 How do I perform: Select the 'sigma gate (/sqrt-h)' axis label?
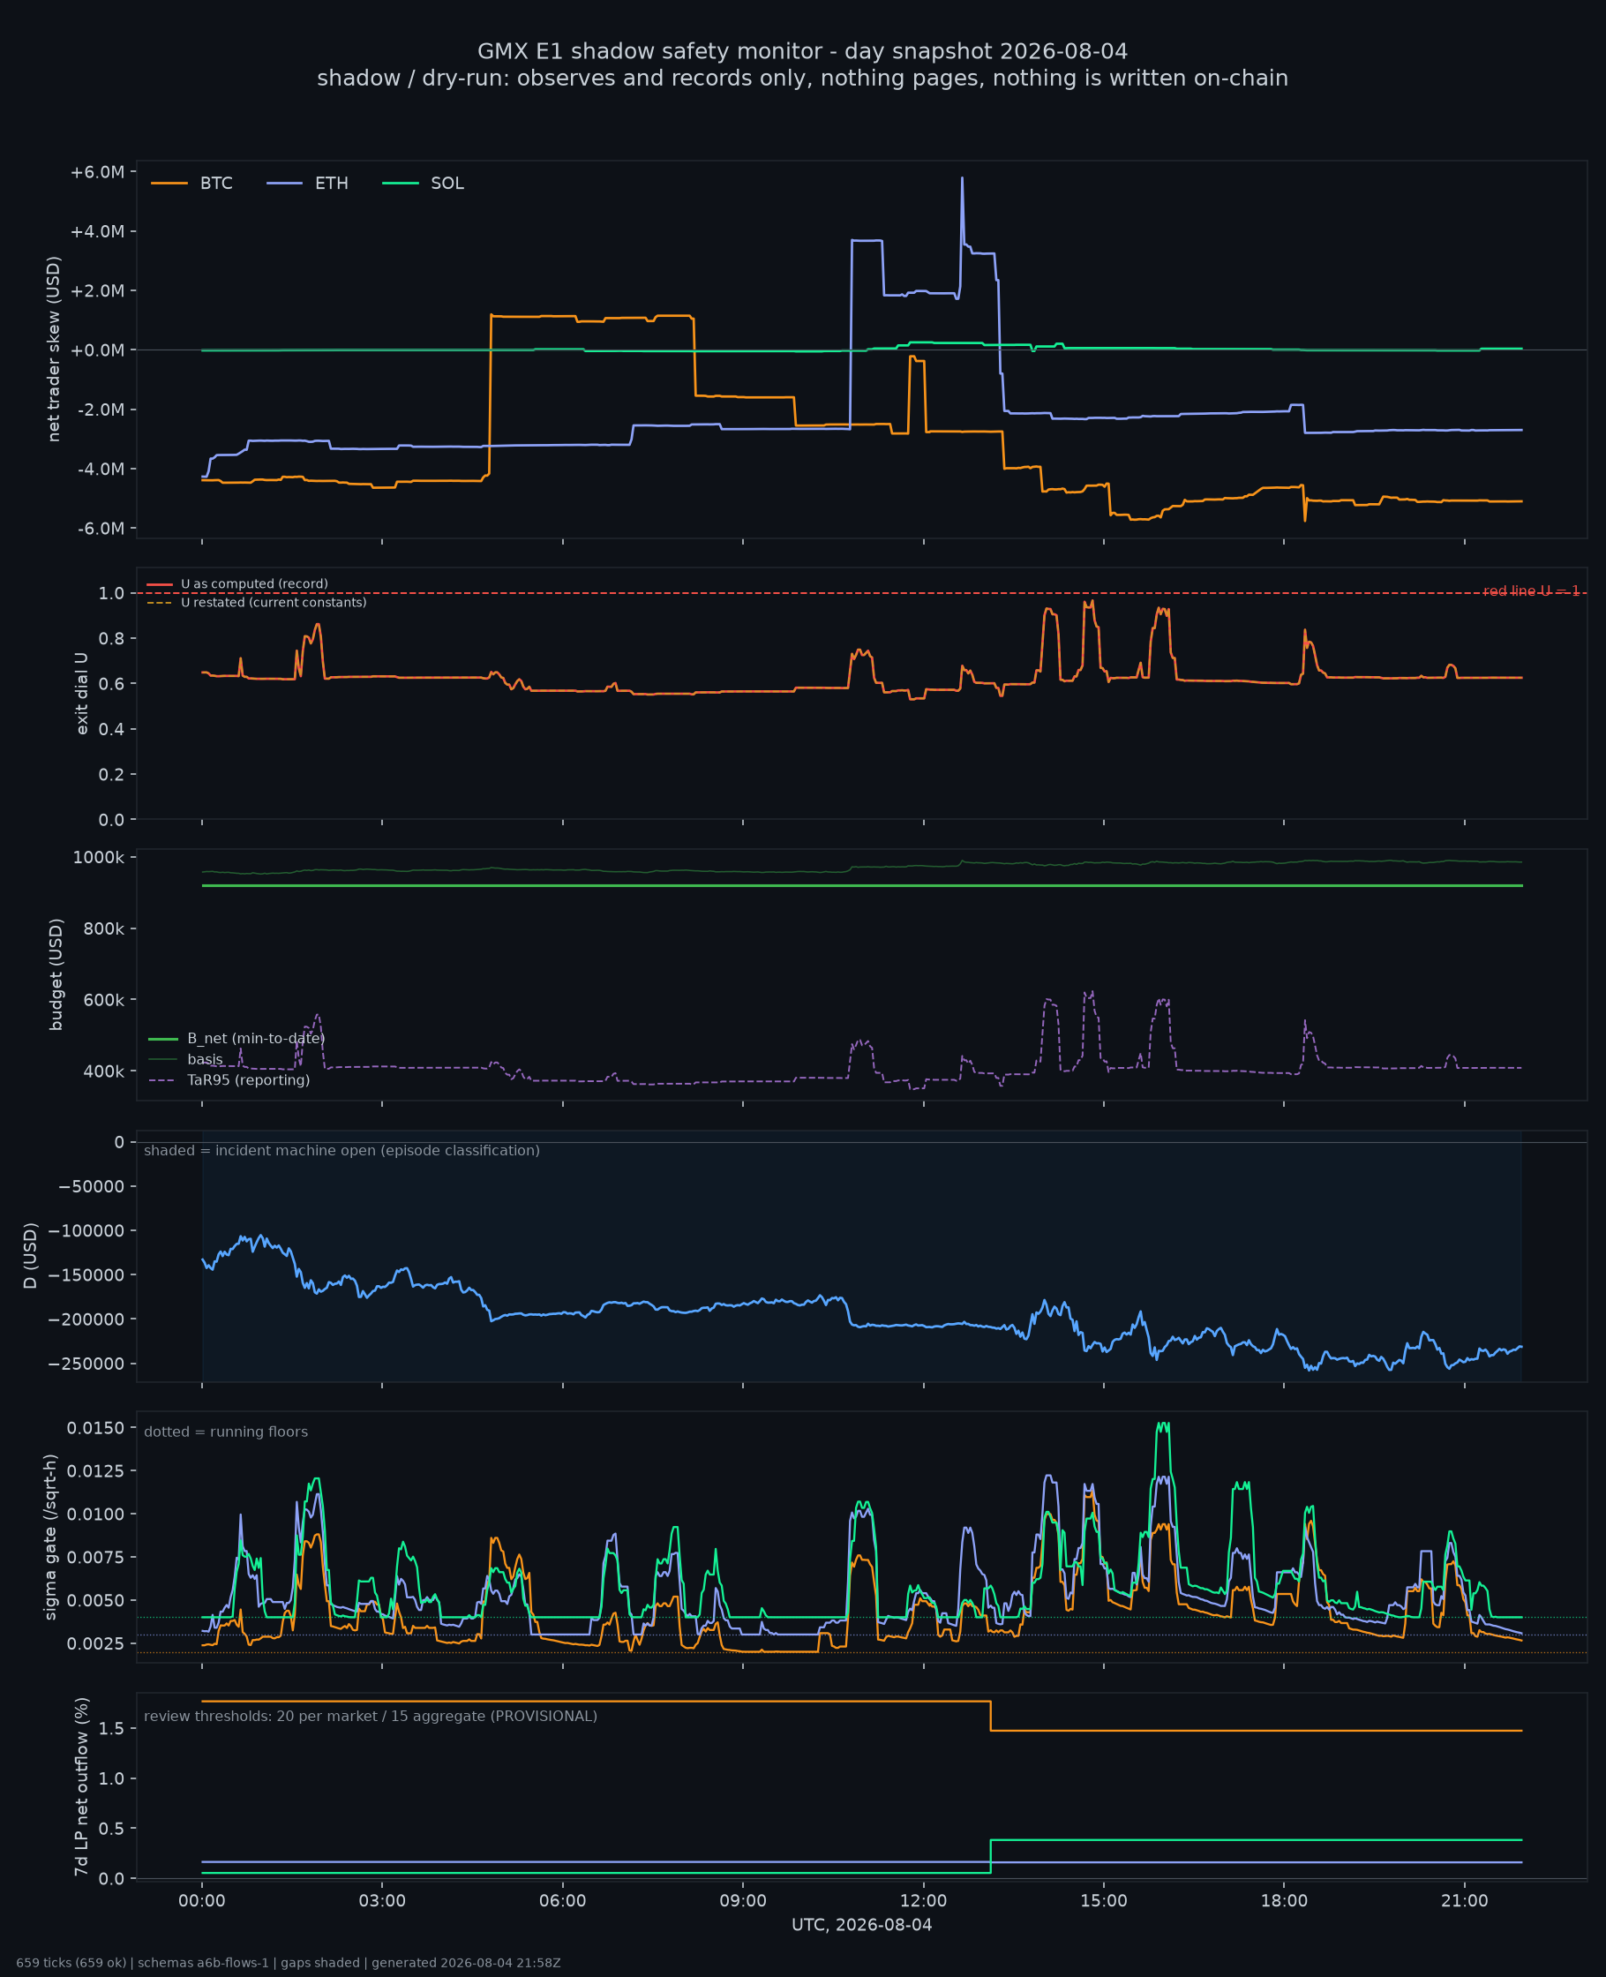click(x=51, y=1537)
